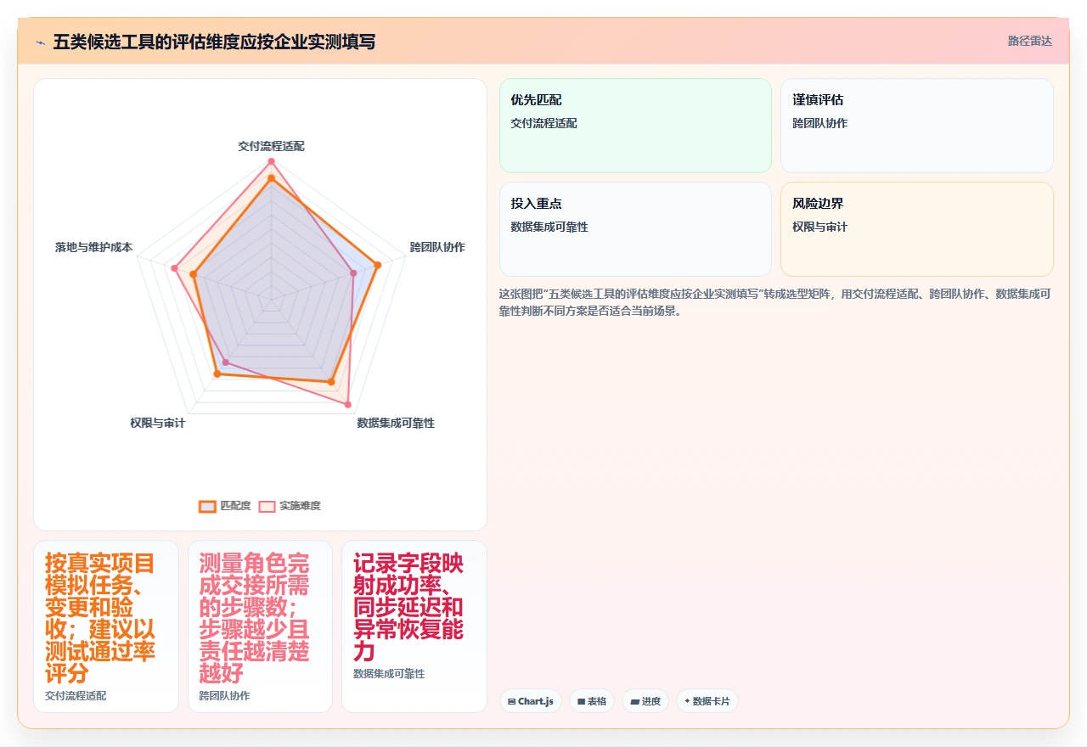Image resolution: width=1087 pixels, height=747 pixels.
Task: Click the orange data point at 跨团队协作
Action: 378,265
